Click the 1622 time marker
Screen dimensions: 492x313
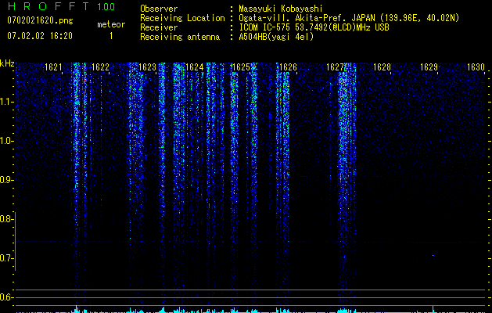click(x=100, y=67)
